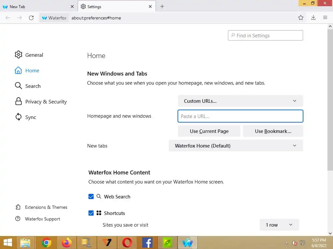Expand the shortcuts 1 row dropdown
The image size is (333, 249).
(x=279, y=225)
